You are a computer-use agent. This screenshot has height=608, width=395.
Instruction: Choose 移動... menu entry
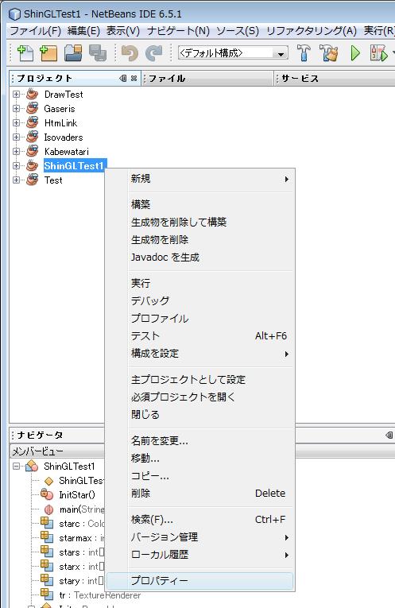200,459
